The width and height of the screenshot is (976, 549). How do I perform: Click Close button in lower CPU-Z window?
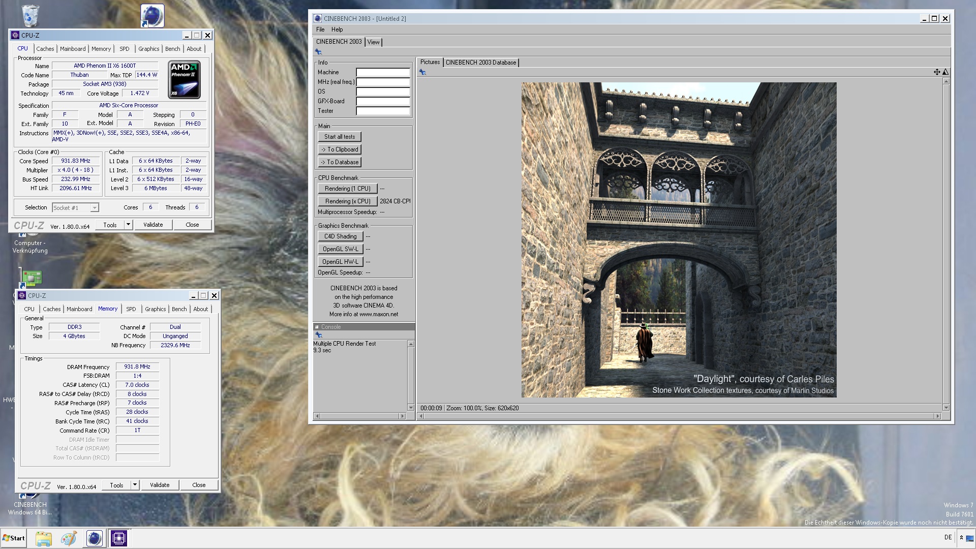point(199,485)
